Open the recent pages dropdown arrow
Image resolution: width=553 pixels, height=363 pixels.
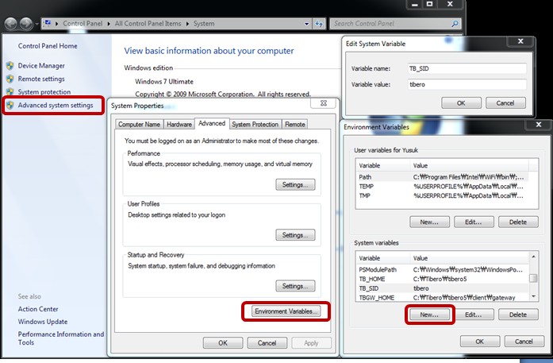36,24
